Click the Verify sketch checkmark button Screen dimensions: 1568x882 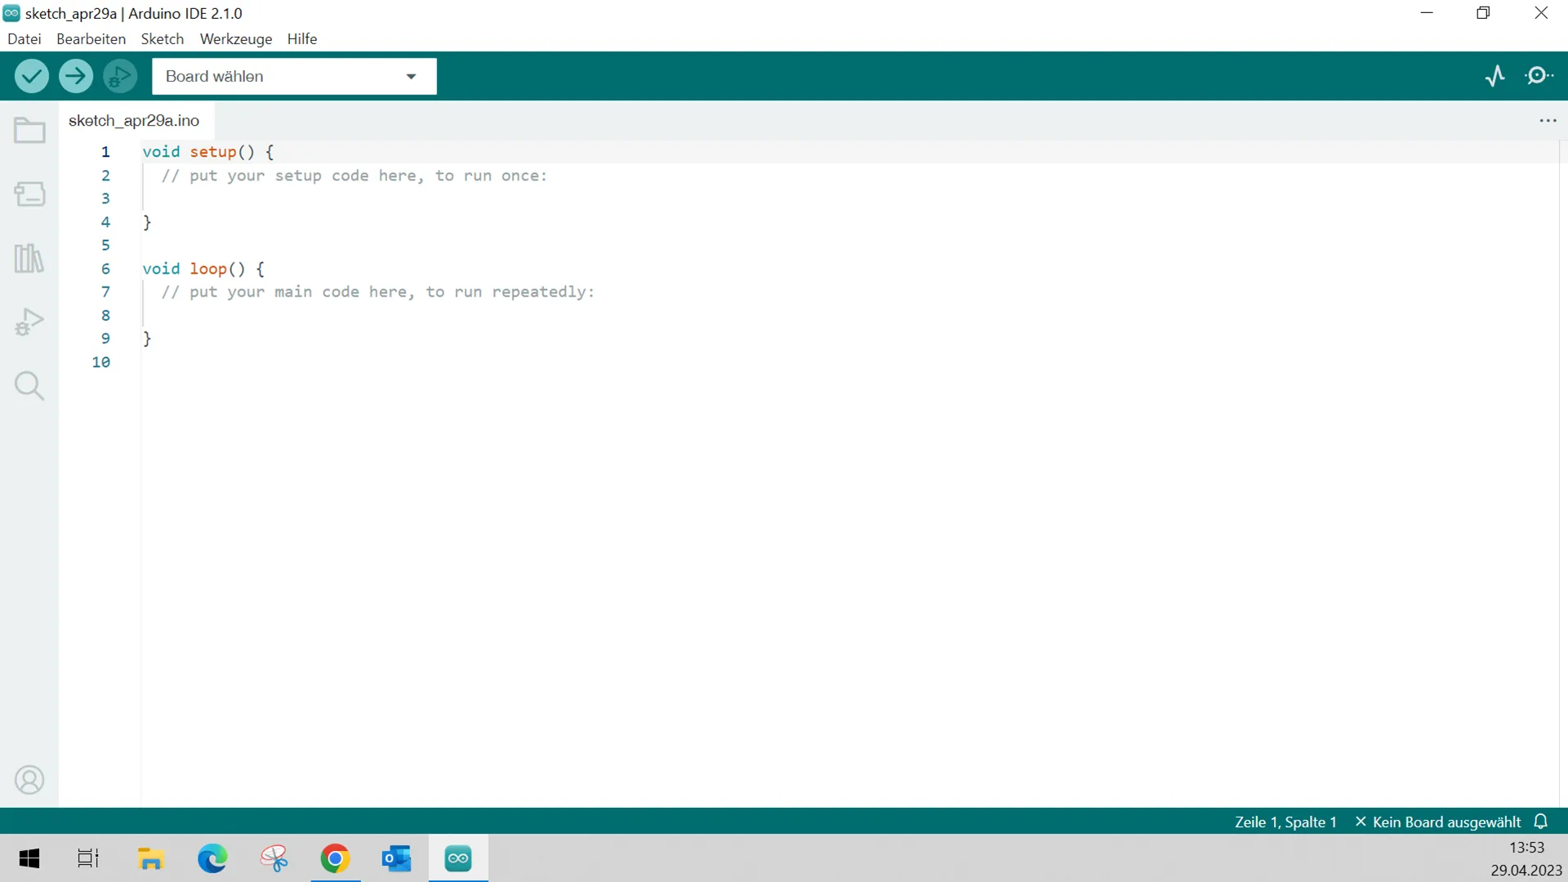pos(32,76)
